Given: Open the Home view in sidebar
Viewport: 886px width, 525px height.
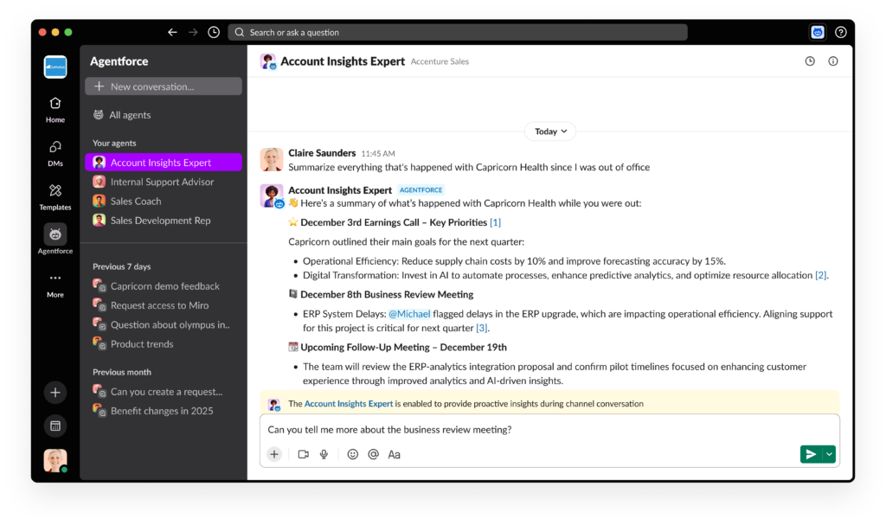Looking at the screenshot, I should tap(55, 109).
